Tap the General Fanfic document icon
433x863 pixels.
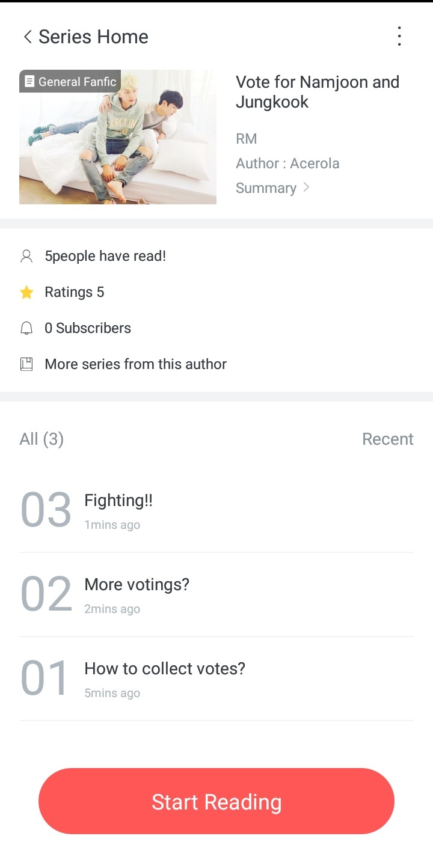29,82
